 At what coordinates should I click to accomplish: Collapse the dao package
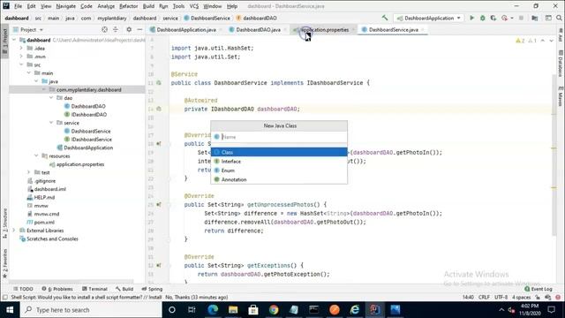(51, 98)
